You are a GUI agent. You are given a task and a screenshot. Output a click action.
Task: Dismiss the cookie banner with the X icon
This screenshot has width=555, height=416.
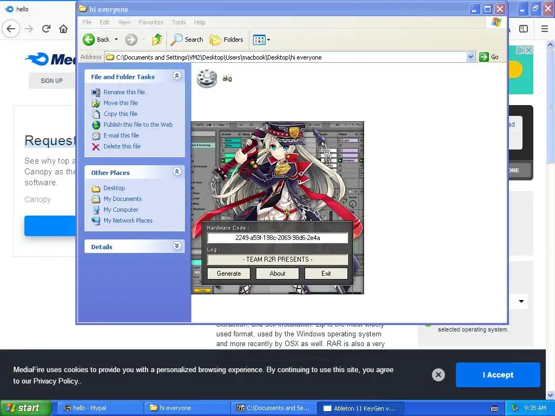438,375
